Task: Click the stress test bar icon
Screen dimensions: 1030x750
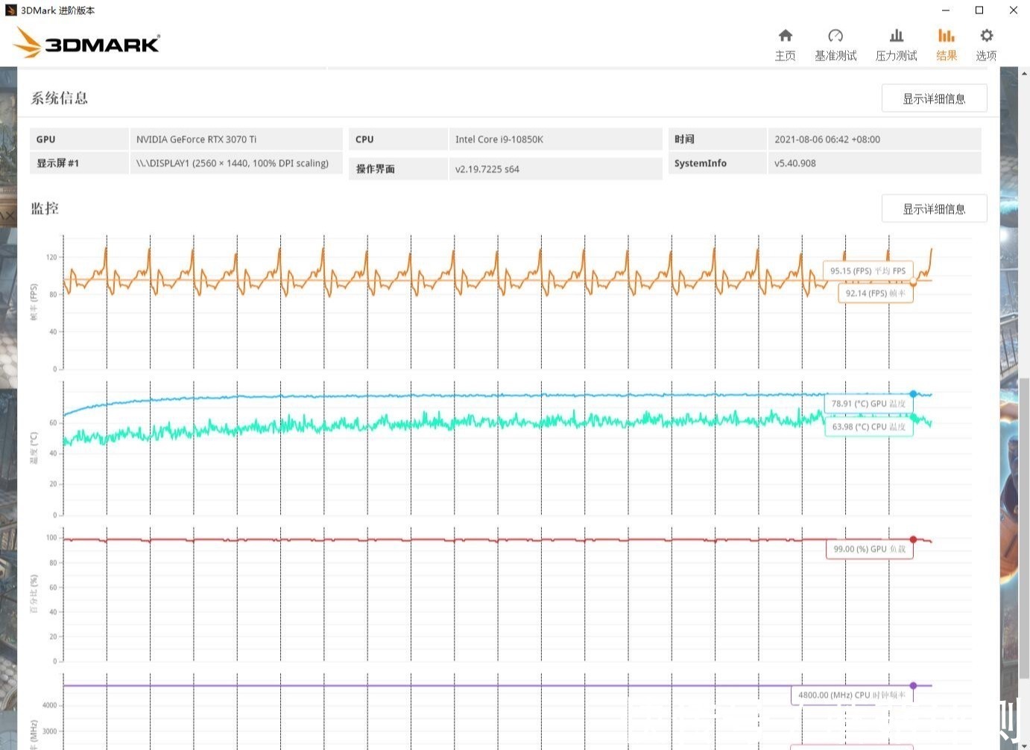Action: click(897, 35)
